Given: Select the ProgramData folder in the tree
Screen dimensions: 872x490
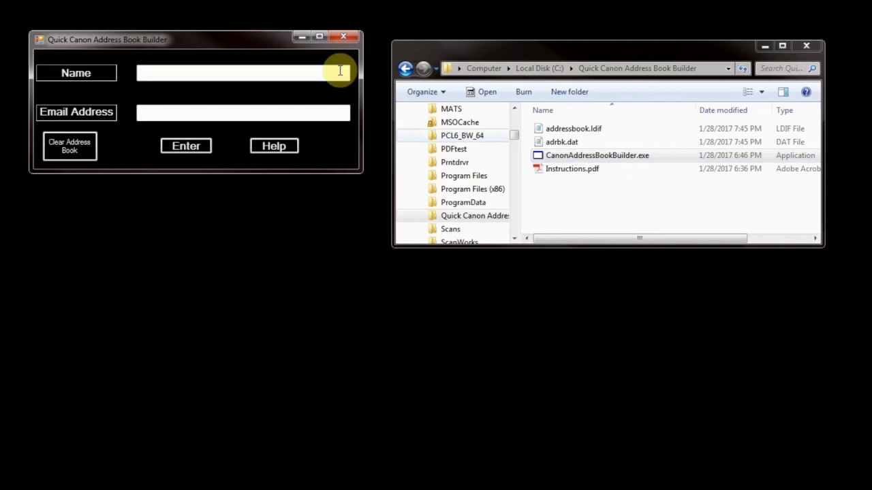Looking at the screenshot, I should tap(463, 202).
